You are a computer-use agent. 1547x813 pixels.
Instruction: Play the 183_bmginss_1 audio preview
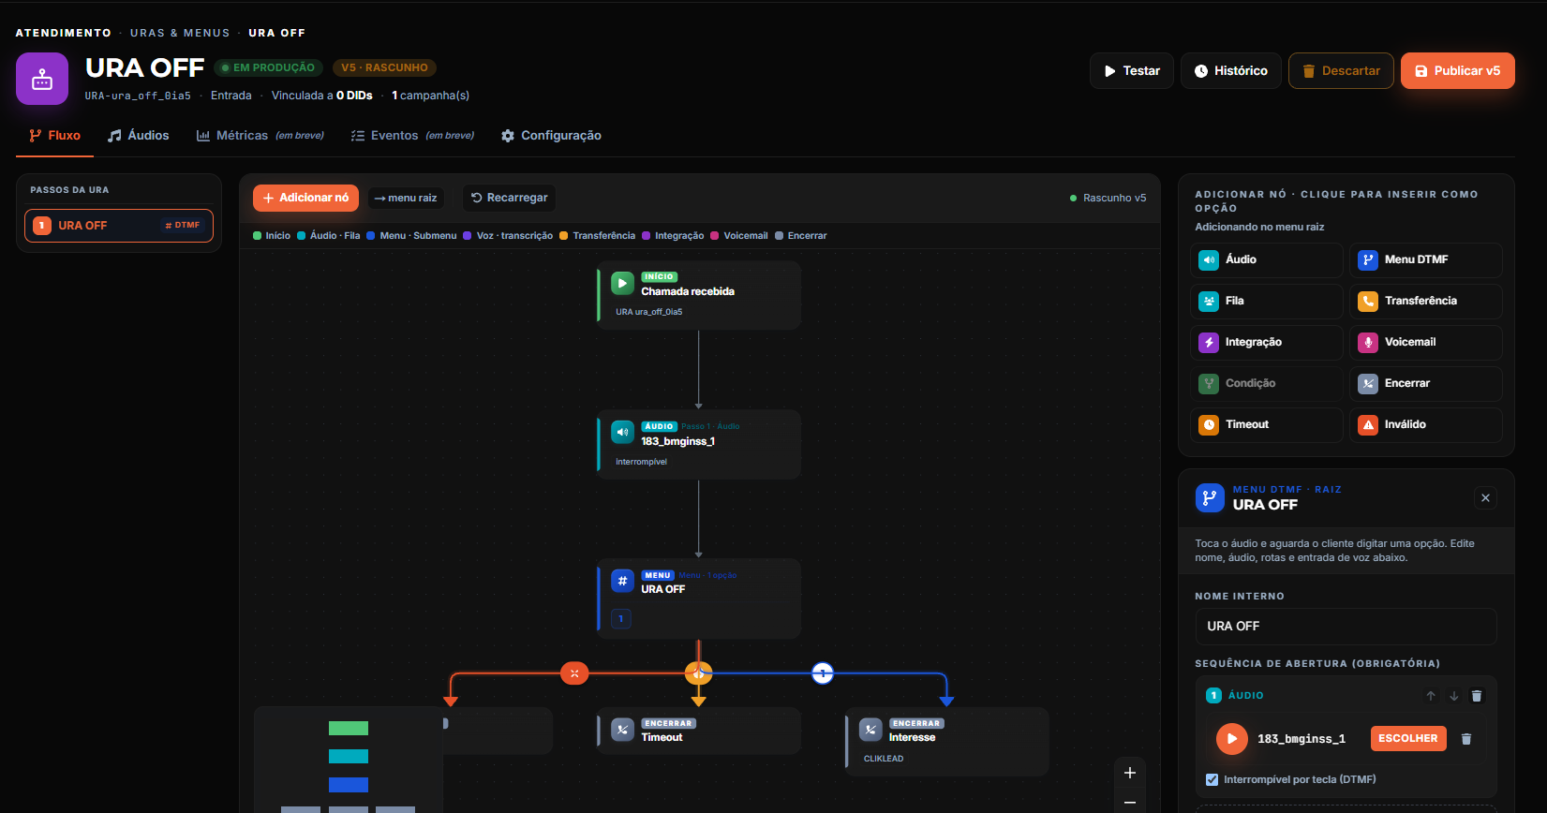(x=1232, y=739)
